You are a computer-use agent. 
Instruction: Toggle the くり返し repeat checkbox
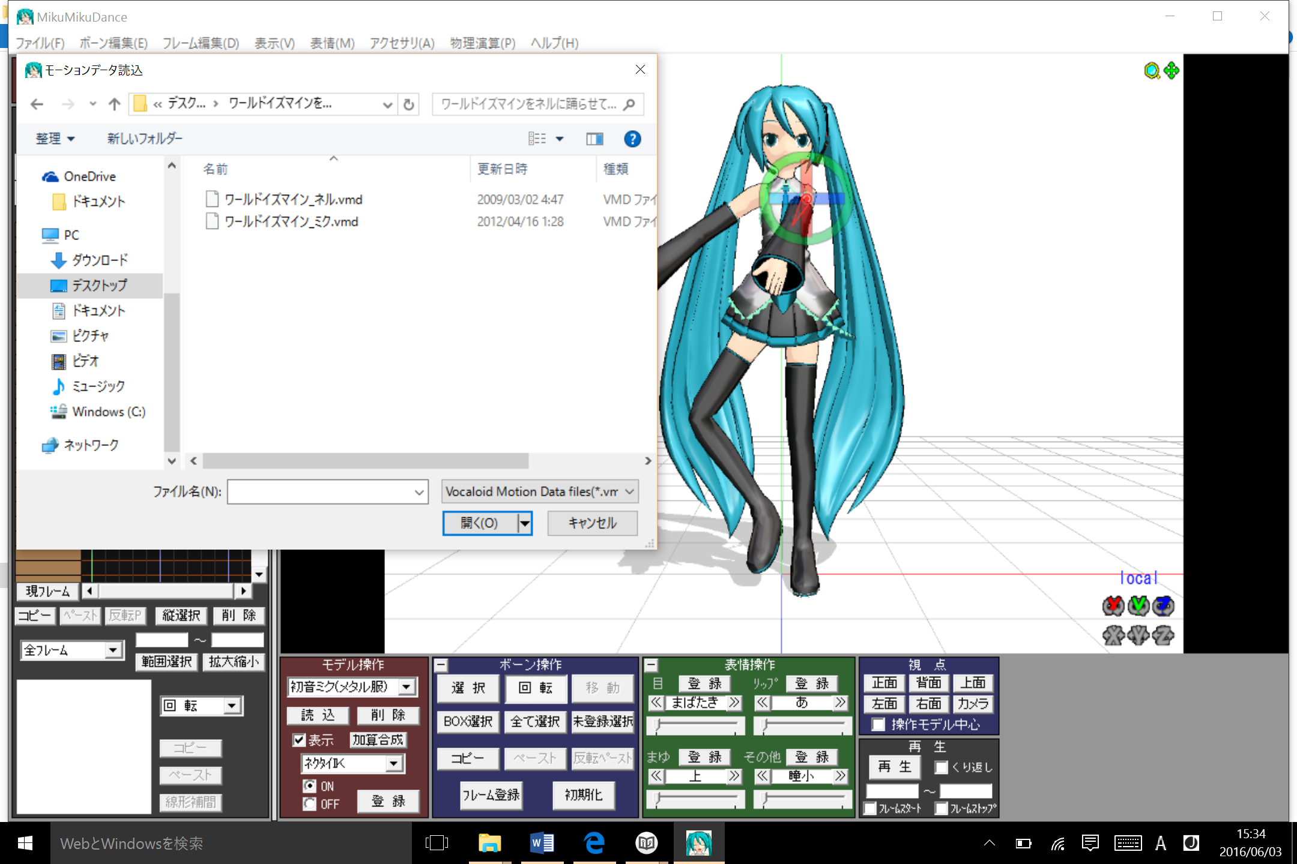click(941, 767)
